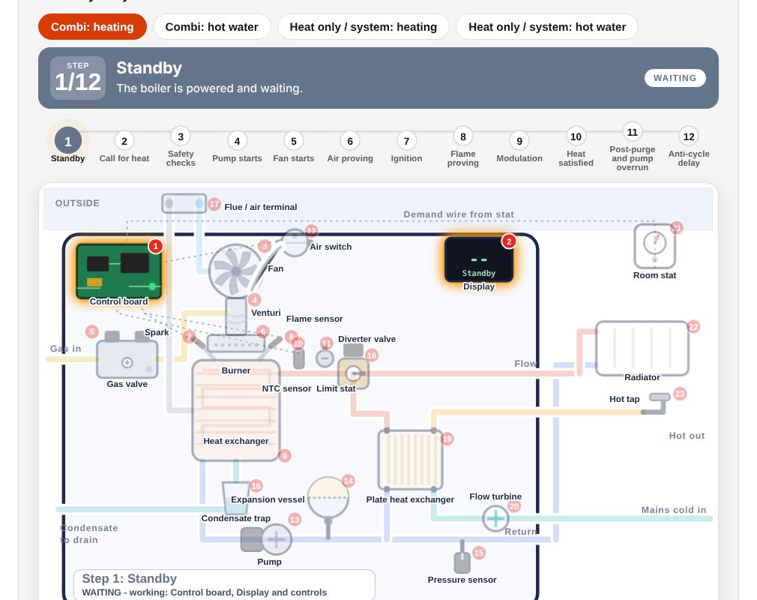Image resolution: width=757 pixels, height=600 pixels.
Task: Click numbered marker 5 near Gas valve
Action: coord(91,332)
